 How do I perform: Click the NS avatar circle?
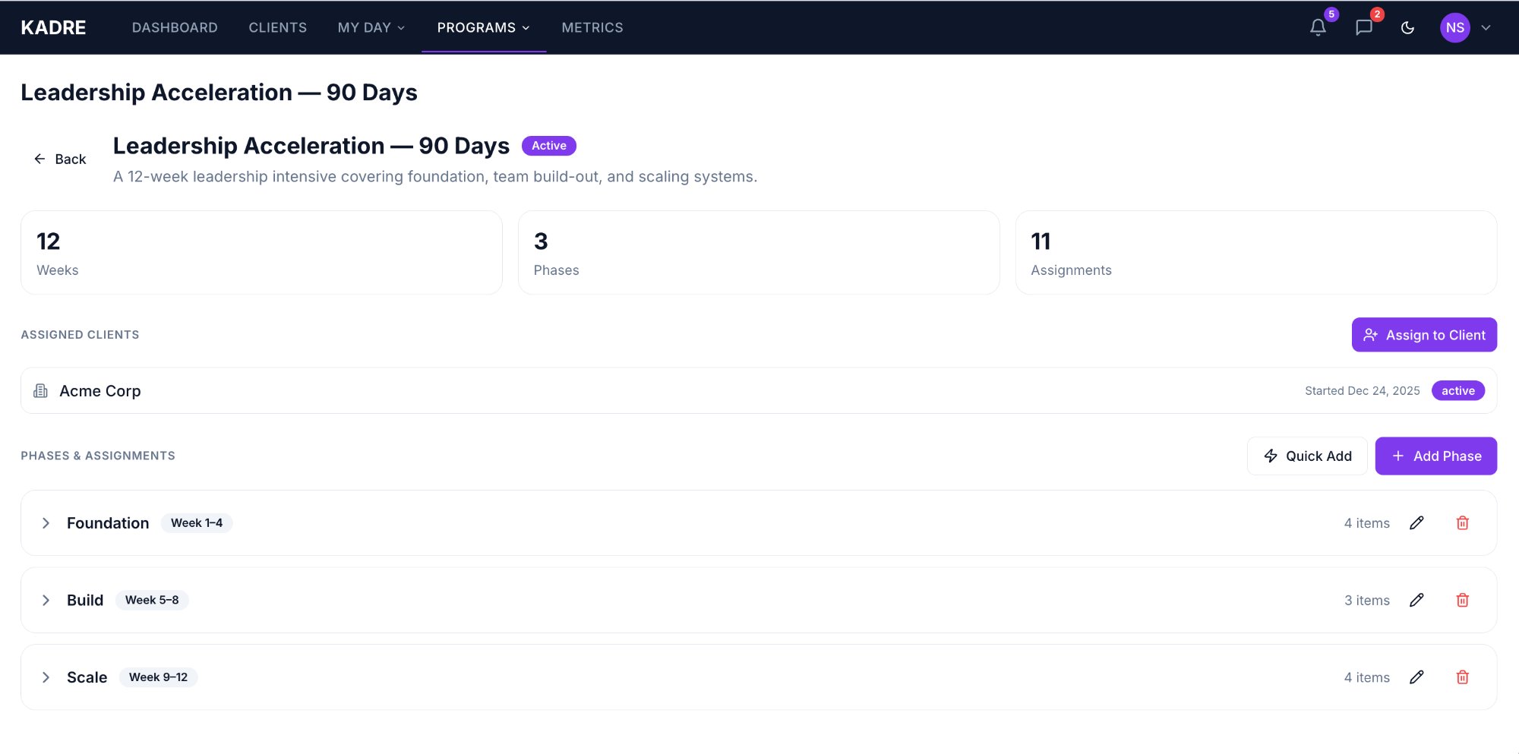(x=1454, y=27)
